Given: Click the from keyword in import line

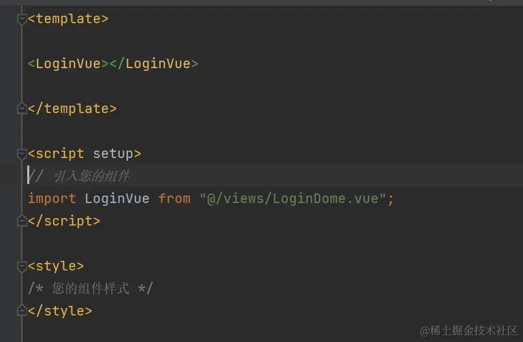Looking at the screenshot, I should click(x=174, y=198).
